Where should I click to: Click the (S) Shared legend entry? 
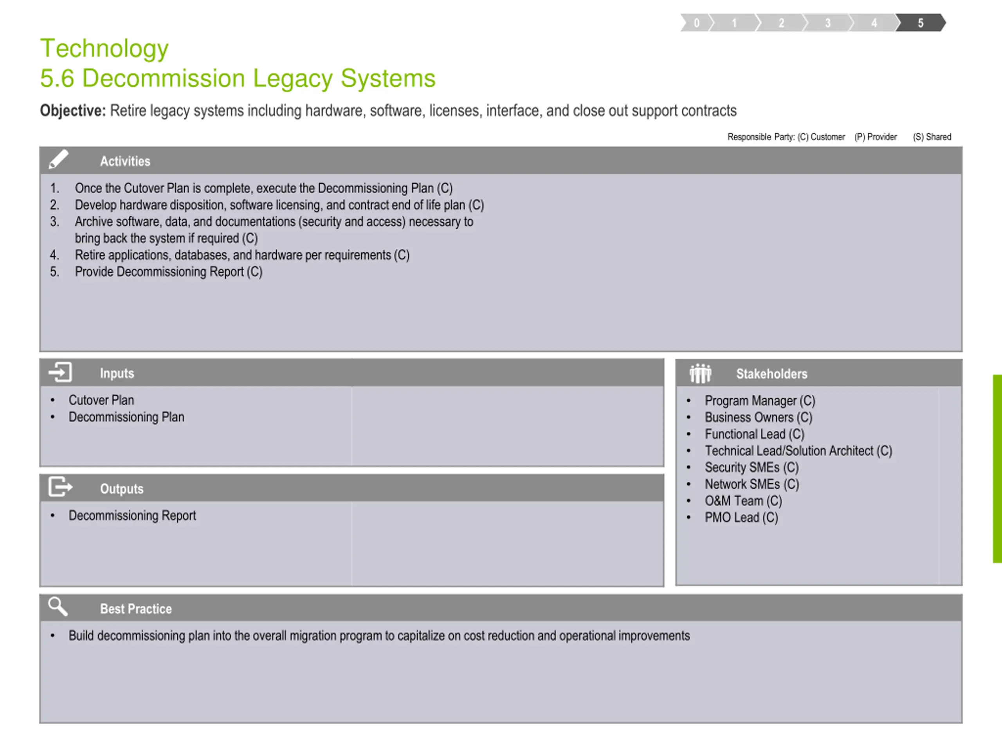point(932,137)
